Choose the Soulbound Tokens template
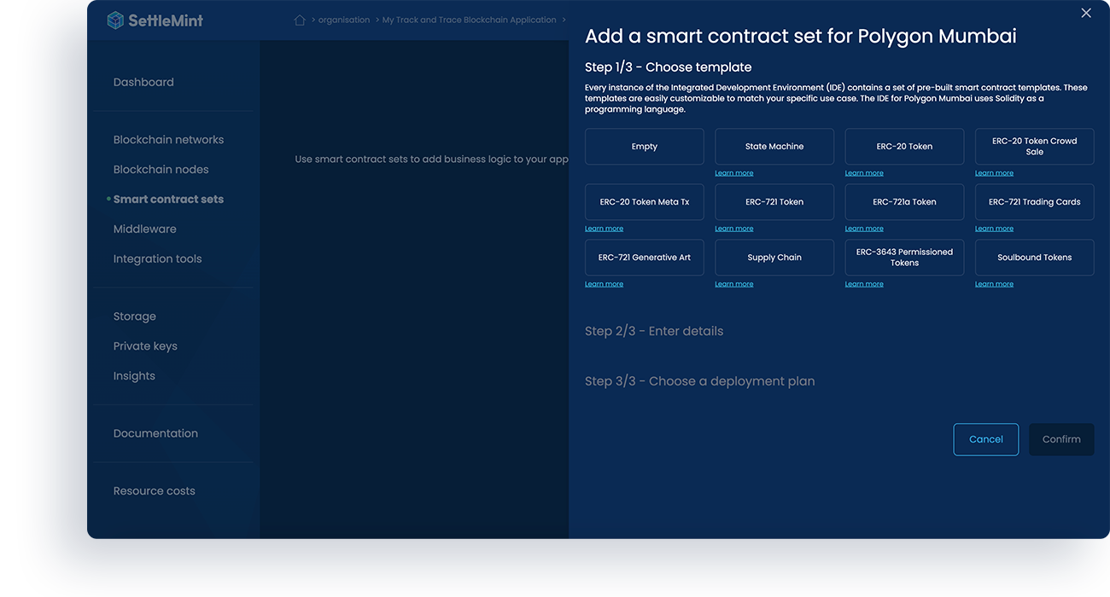Image resolution: width=1110 pixels, height=597 pixels. [1034, 257]
